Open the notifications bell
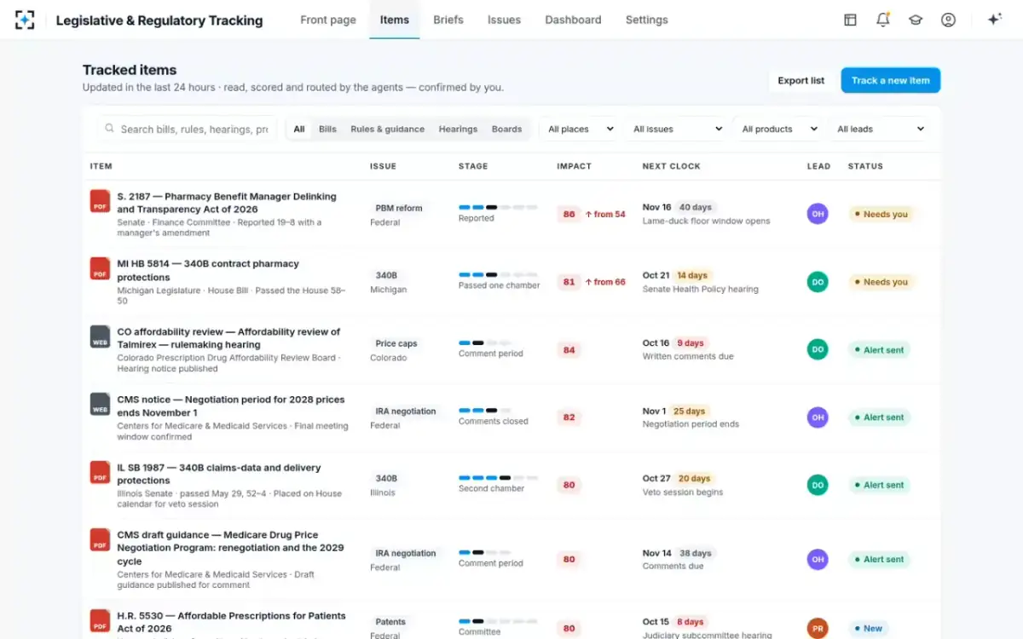 click(883, 20)
